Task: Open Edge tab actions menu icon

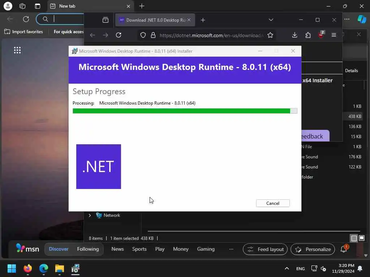Action: [x=38, y=6]
